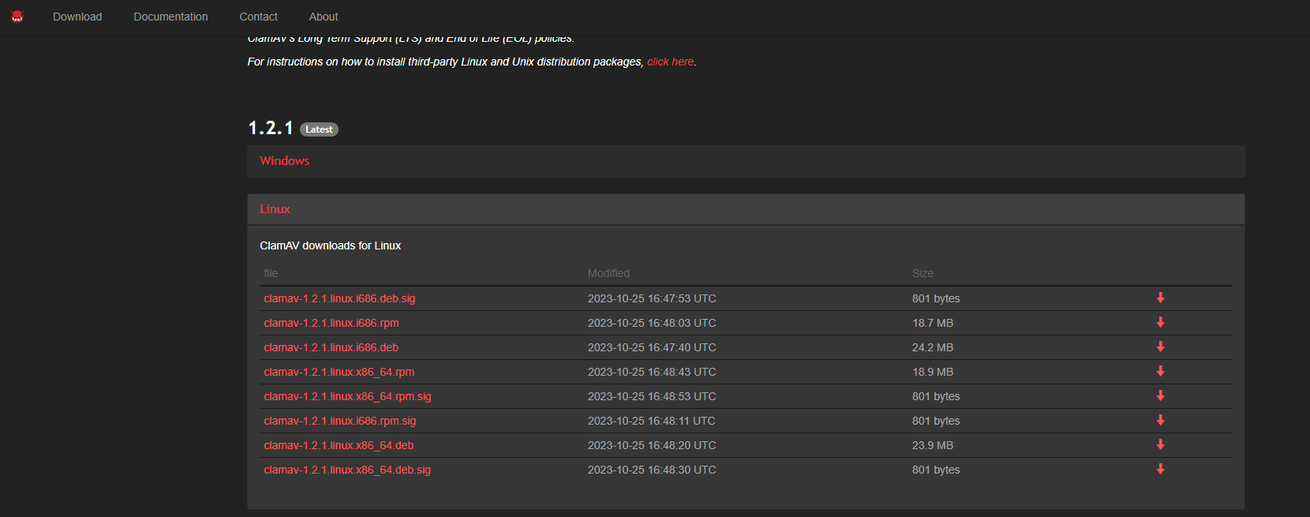Click timestamp 2023-10-25 16:47:53 UTC
The height and width of the screenshot is (517, 1310).
point(652,298)
